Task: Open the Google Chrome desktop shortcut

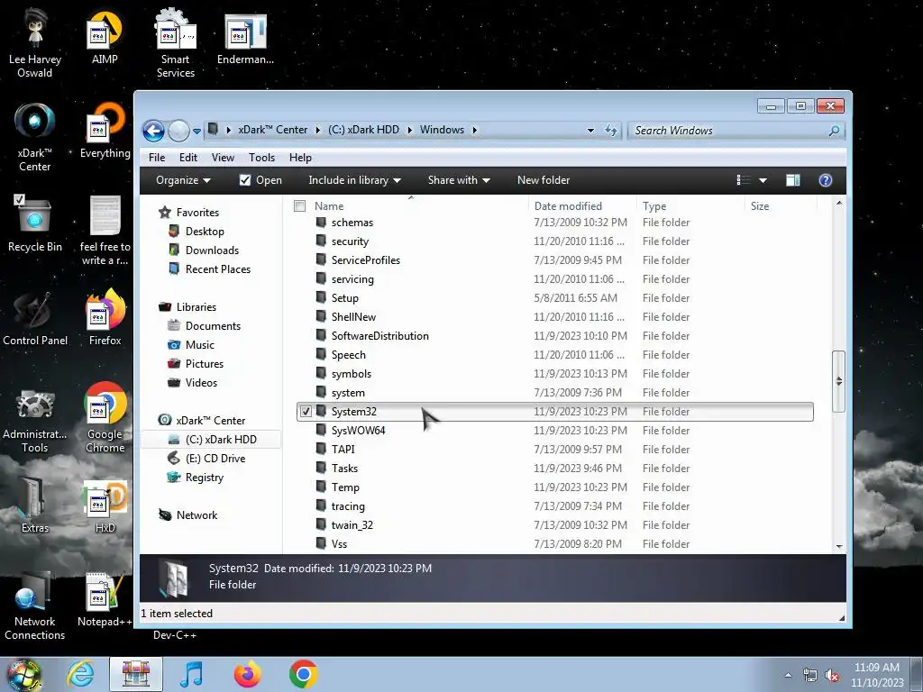Action: pyautogui.click(x=105, y=418)
